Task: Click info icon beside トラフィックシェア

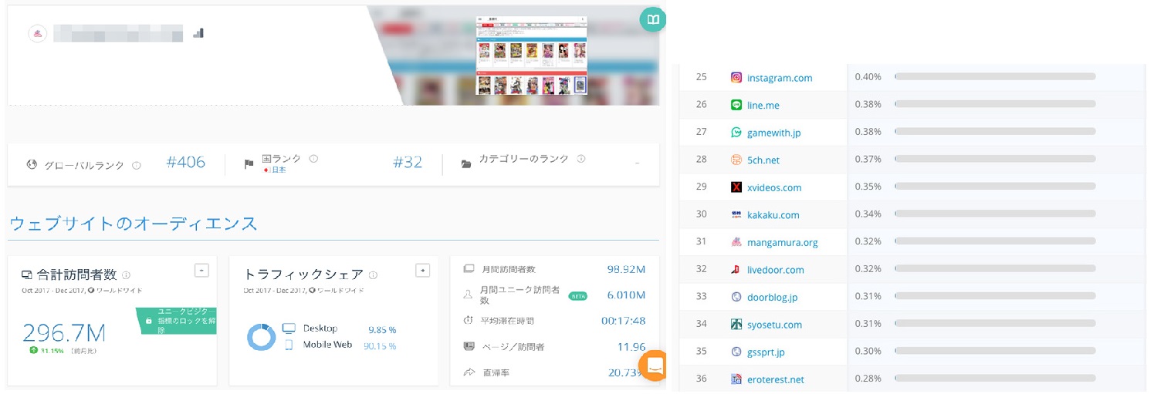Action: tap(373, 274)
